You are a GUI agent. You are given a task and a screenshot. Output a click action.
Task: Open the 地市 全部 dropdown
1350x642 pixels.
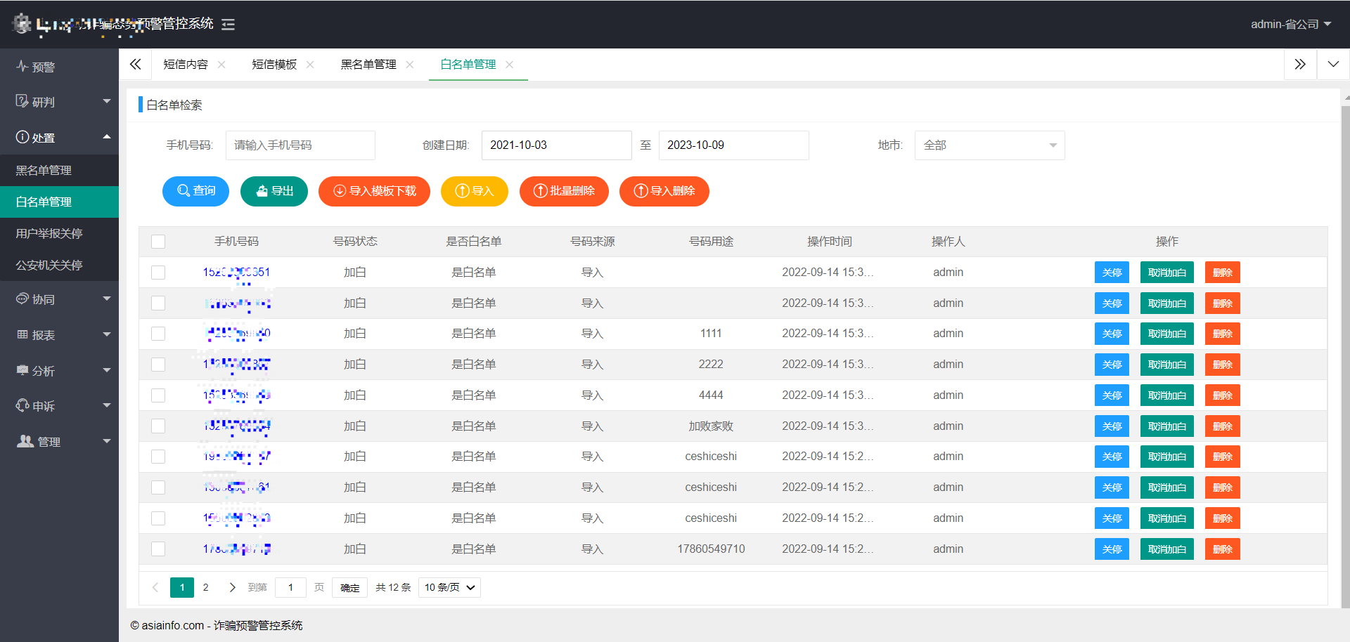989,145
